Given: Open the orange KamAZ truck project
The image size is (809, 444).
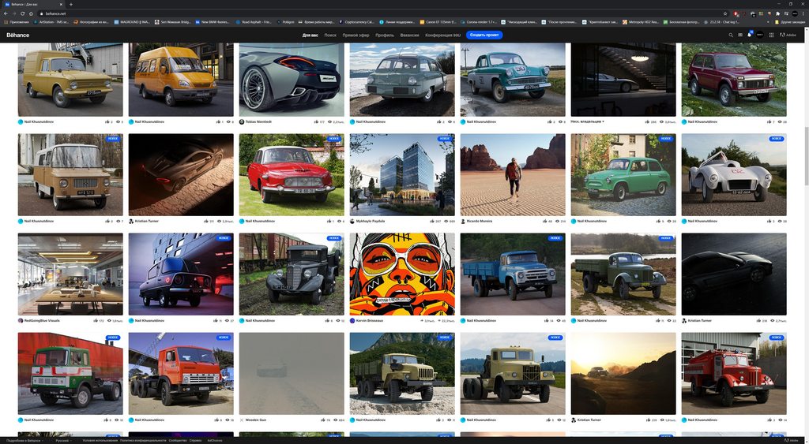Looking at the screenshot, I should 181,374.
